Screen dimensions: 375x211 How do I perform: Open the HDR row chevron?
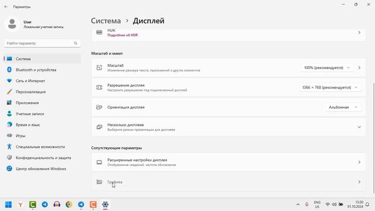pyautogui.click(x=359, y=33)
